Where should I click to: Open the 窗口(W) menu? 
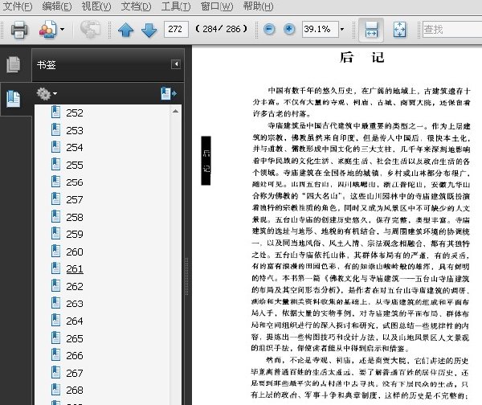[x=217, y=6]
